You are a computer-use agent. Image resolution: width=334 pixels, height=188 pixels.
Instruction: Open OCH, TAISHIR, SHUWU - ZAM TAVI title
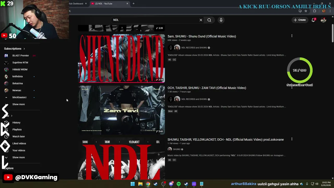207,88
